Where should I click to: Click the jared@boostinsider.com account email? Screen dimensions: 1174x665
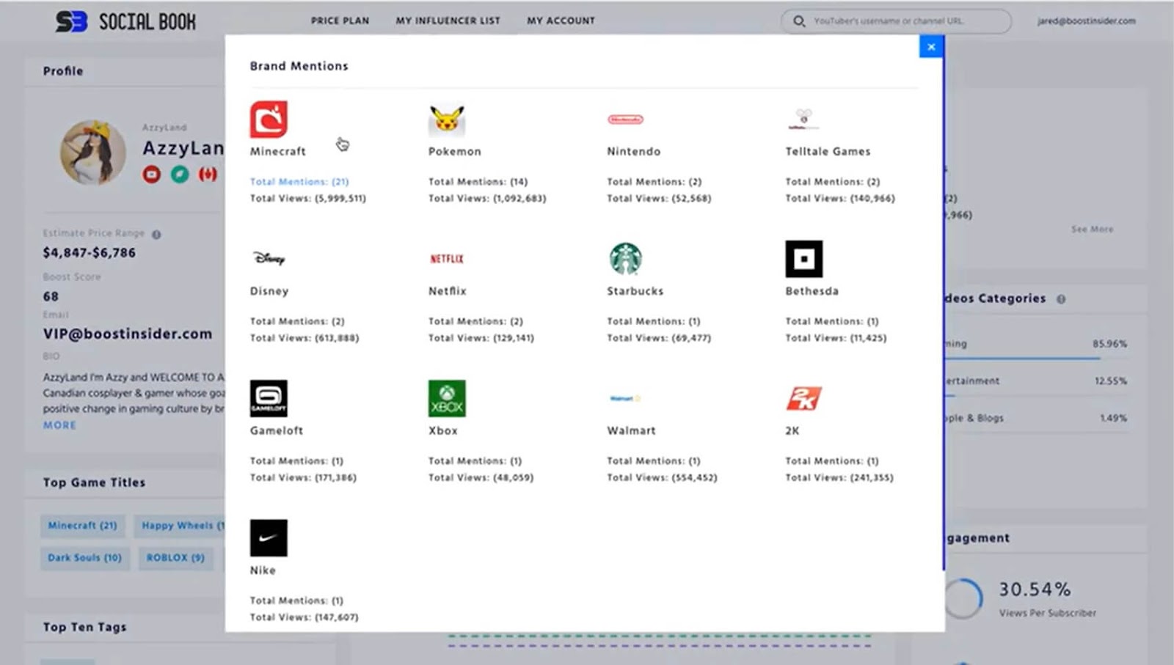pyautogui.click(x=1087, y=21)
